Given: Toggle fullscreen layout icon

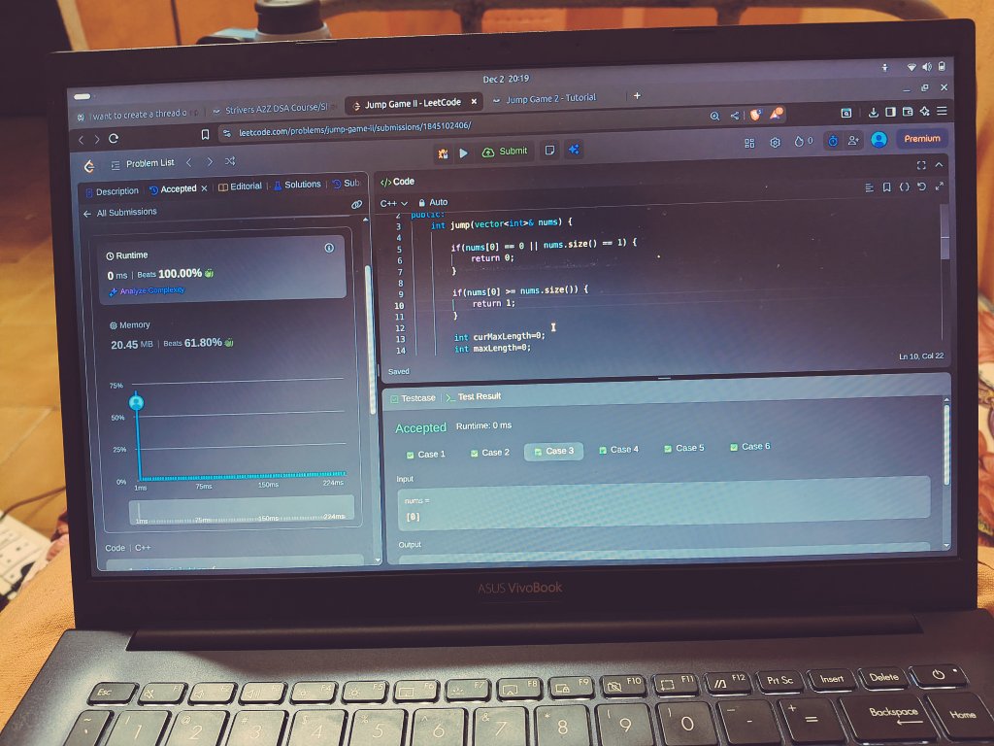Looking at the screenshot, I should [x=921, y=165].
